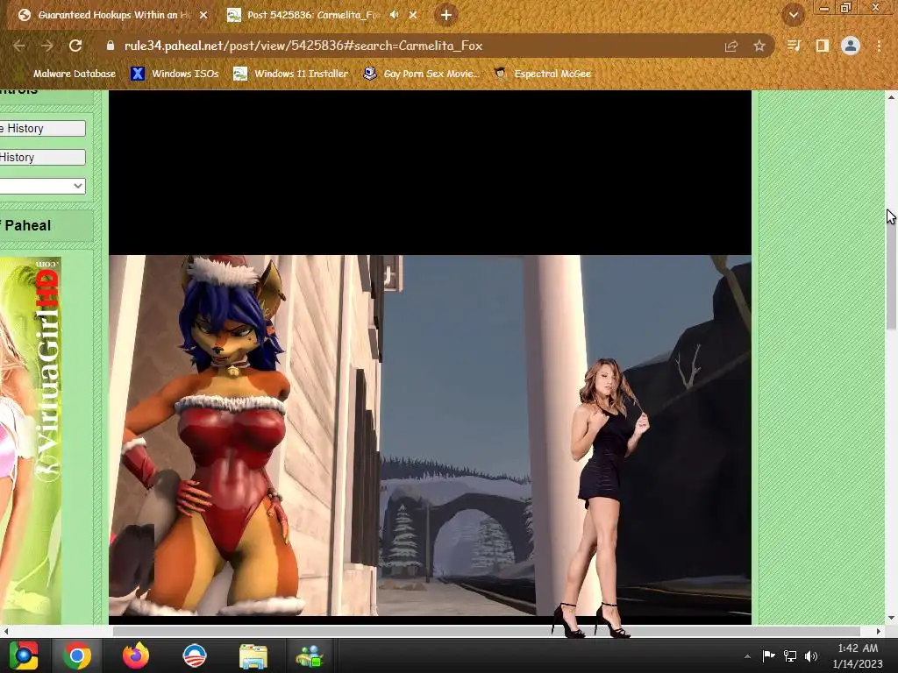Expand the sidebar dropdown below History
Screen dimensions: 898x673
click(x=42, y=186)
